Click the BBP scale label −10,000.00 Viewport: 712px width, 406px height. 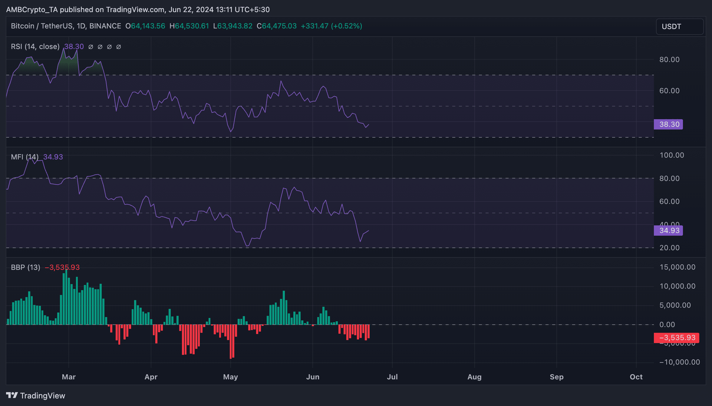tap(680, 362)
